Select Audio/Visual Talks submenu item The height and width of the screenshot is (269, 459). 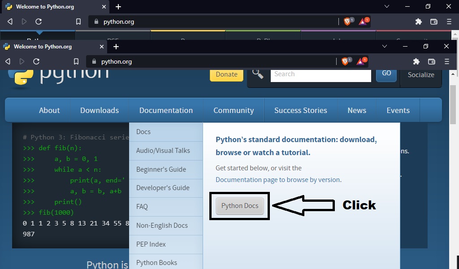[166, 151]
